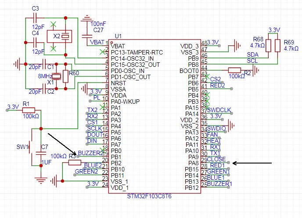The image size is (302, 218).
Task: Click the ground symbol at VSSA pin
Action: coord(84,89)
